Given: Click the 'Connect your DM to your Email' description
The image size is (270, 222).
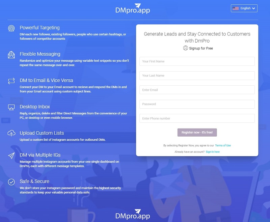Looking at the screenshot, I should click(73, 89).
